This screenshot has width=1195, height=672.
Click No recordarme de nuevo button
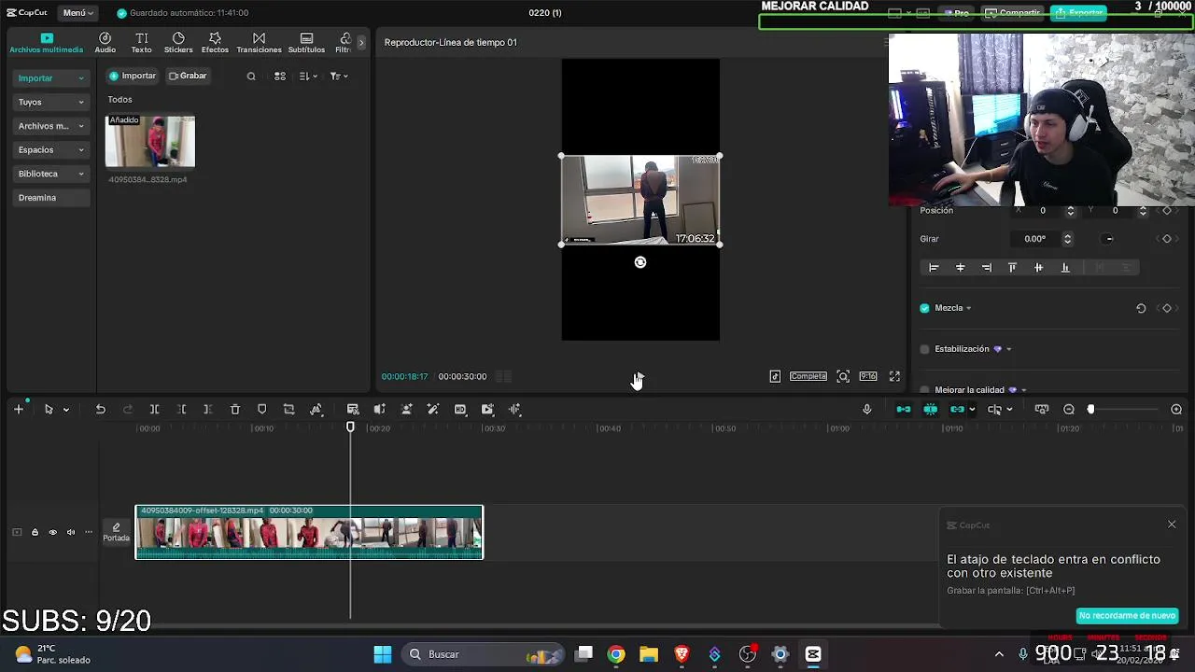(1127, 616)
